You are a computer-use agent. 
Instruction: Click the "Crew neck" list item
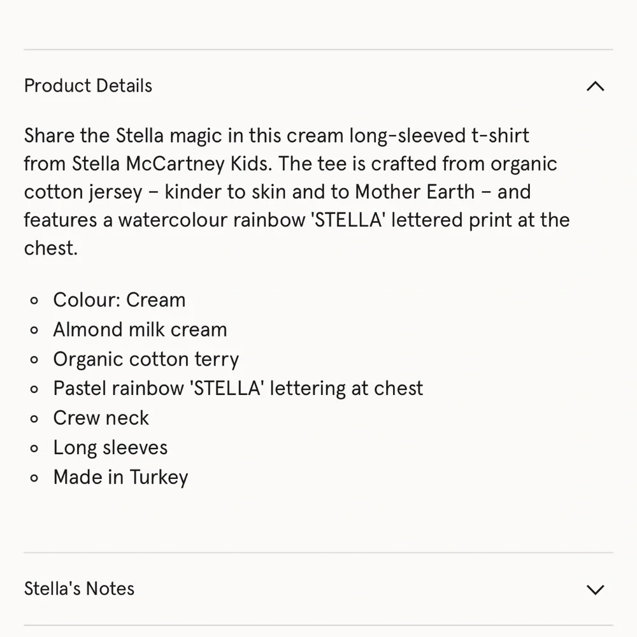tap(101, 418)
